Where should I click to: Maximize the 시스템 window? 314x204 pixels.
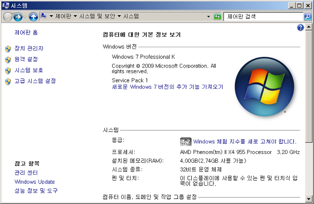[299, 6]
